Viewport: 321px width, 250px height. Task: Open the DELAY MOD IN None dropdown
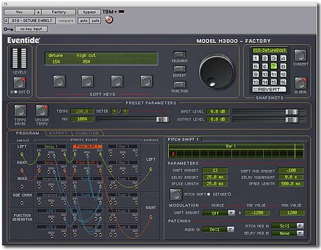coord(288,233)
